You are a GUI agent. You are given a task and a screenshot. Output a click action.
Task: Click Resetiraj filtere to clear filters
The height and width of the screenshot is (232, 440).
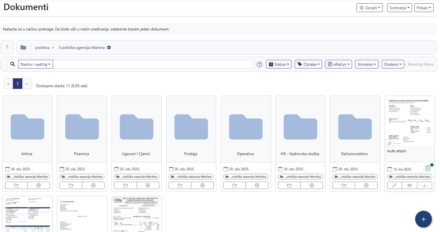pyautogui.click(x=420, y=64)
